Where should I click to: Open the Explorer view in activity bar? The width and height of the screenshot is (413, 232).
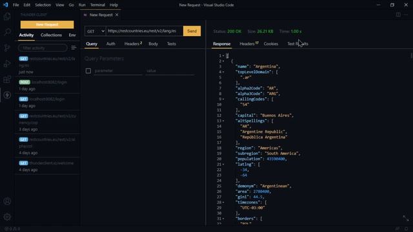[7, 16]
